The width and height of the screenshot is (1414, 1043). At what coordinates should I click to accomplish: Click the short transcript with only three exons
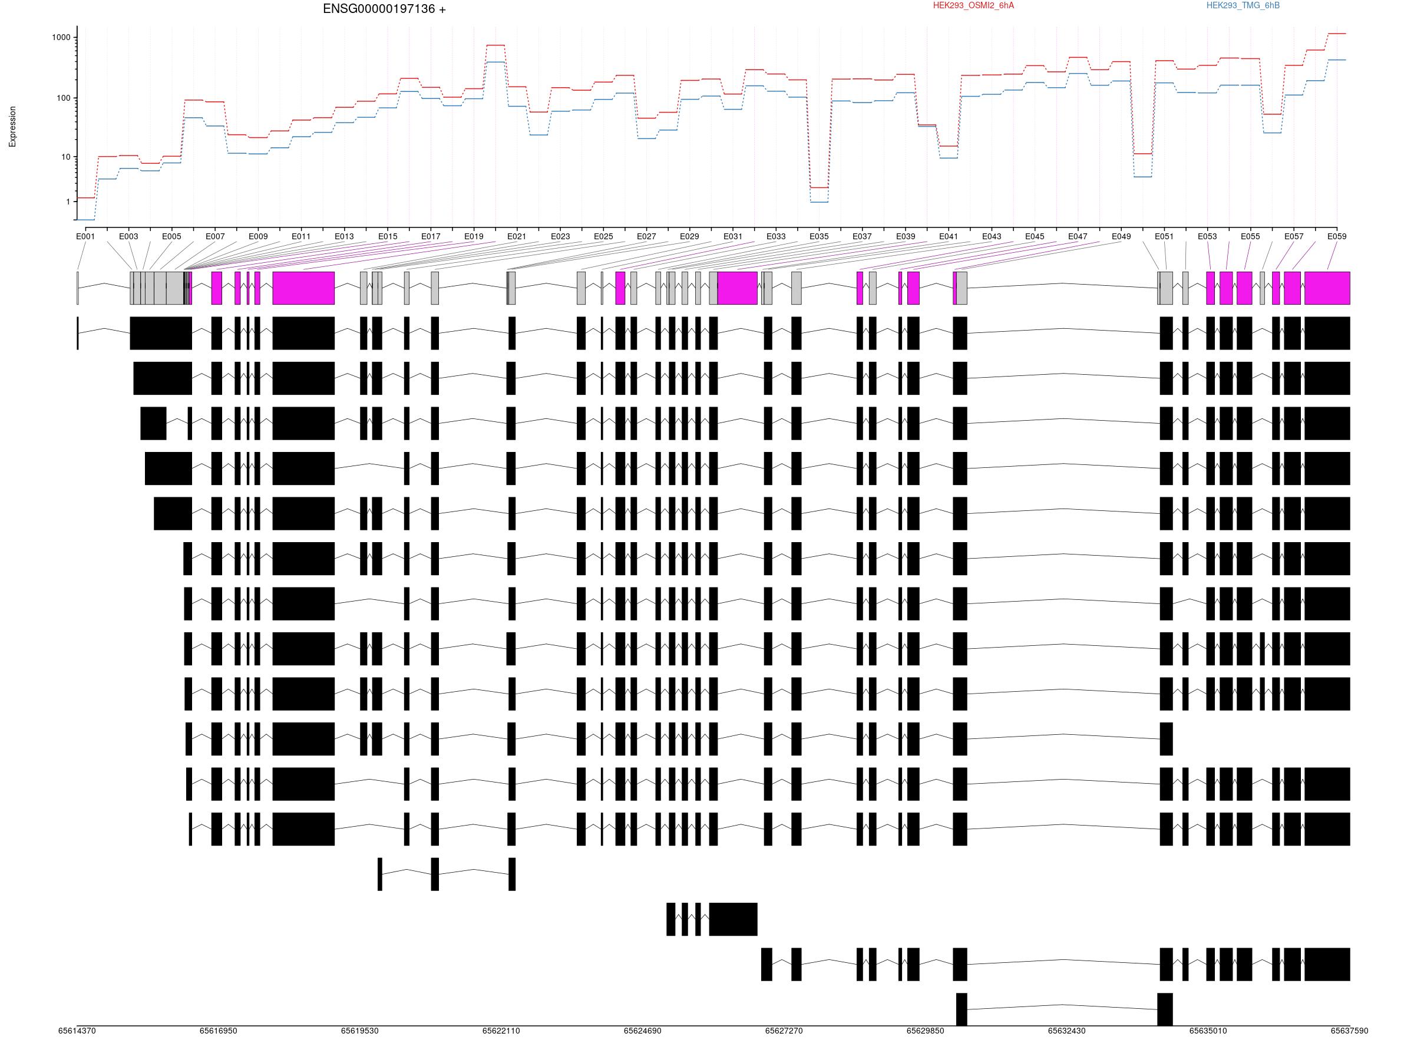(x=447, y=874)
